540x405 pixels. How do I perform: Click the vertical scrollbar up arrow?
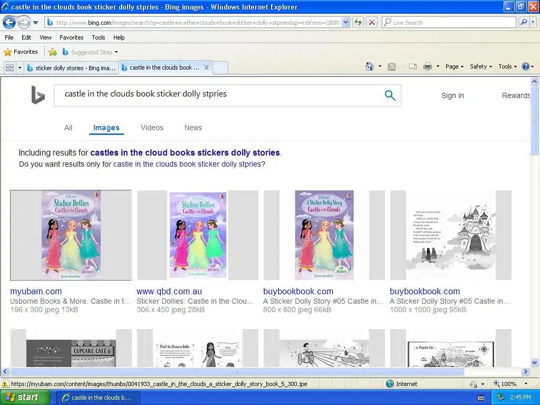tap(535, 82)
